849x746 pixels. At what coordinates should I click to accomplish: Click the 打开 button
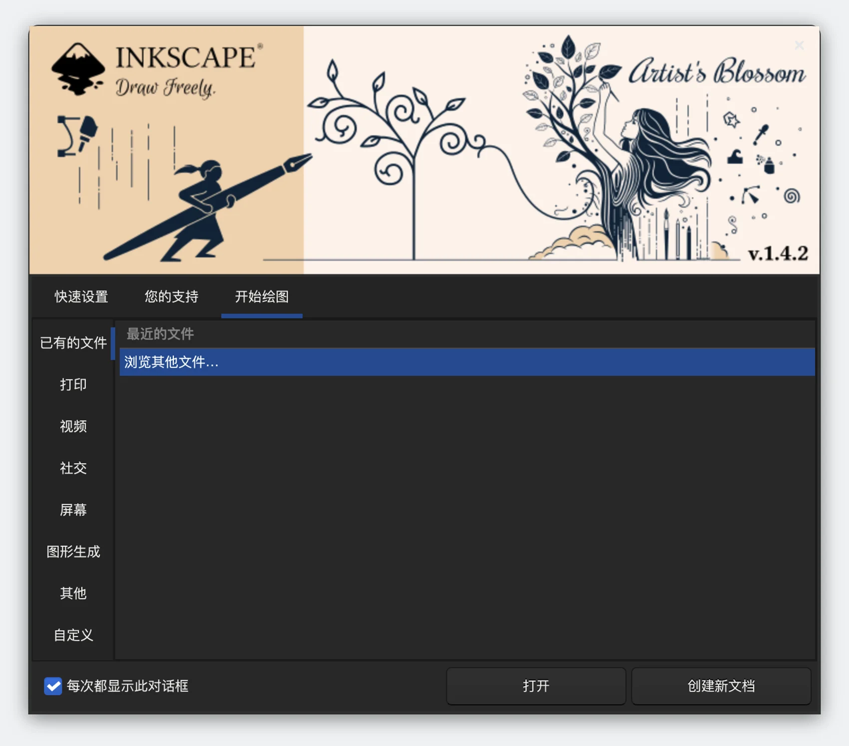point(536,686)
